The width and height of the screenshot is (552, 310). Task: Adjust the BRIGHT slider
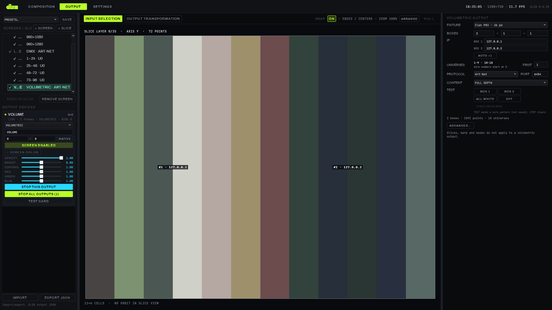click(41, 162)
